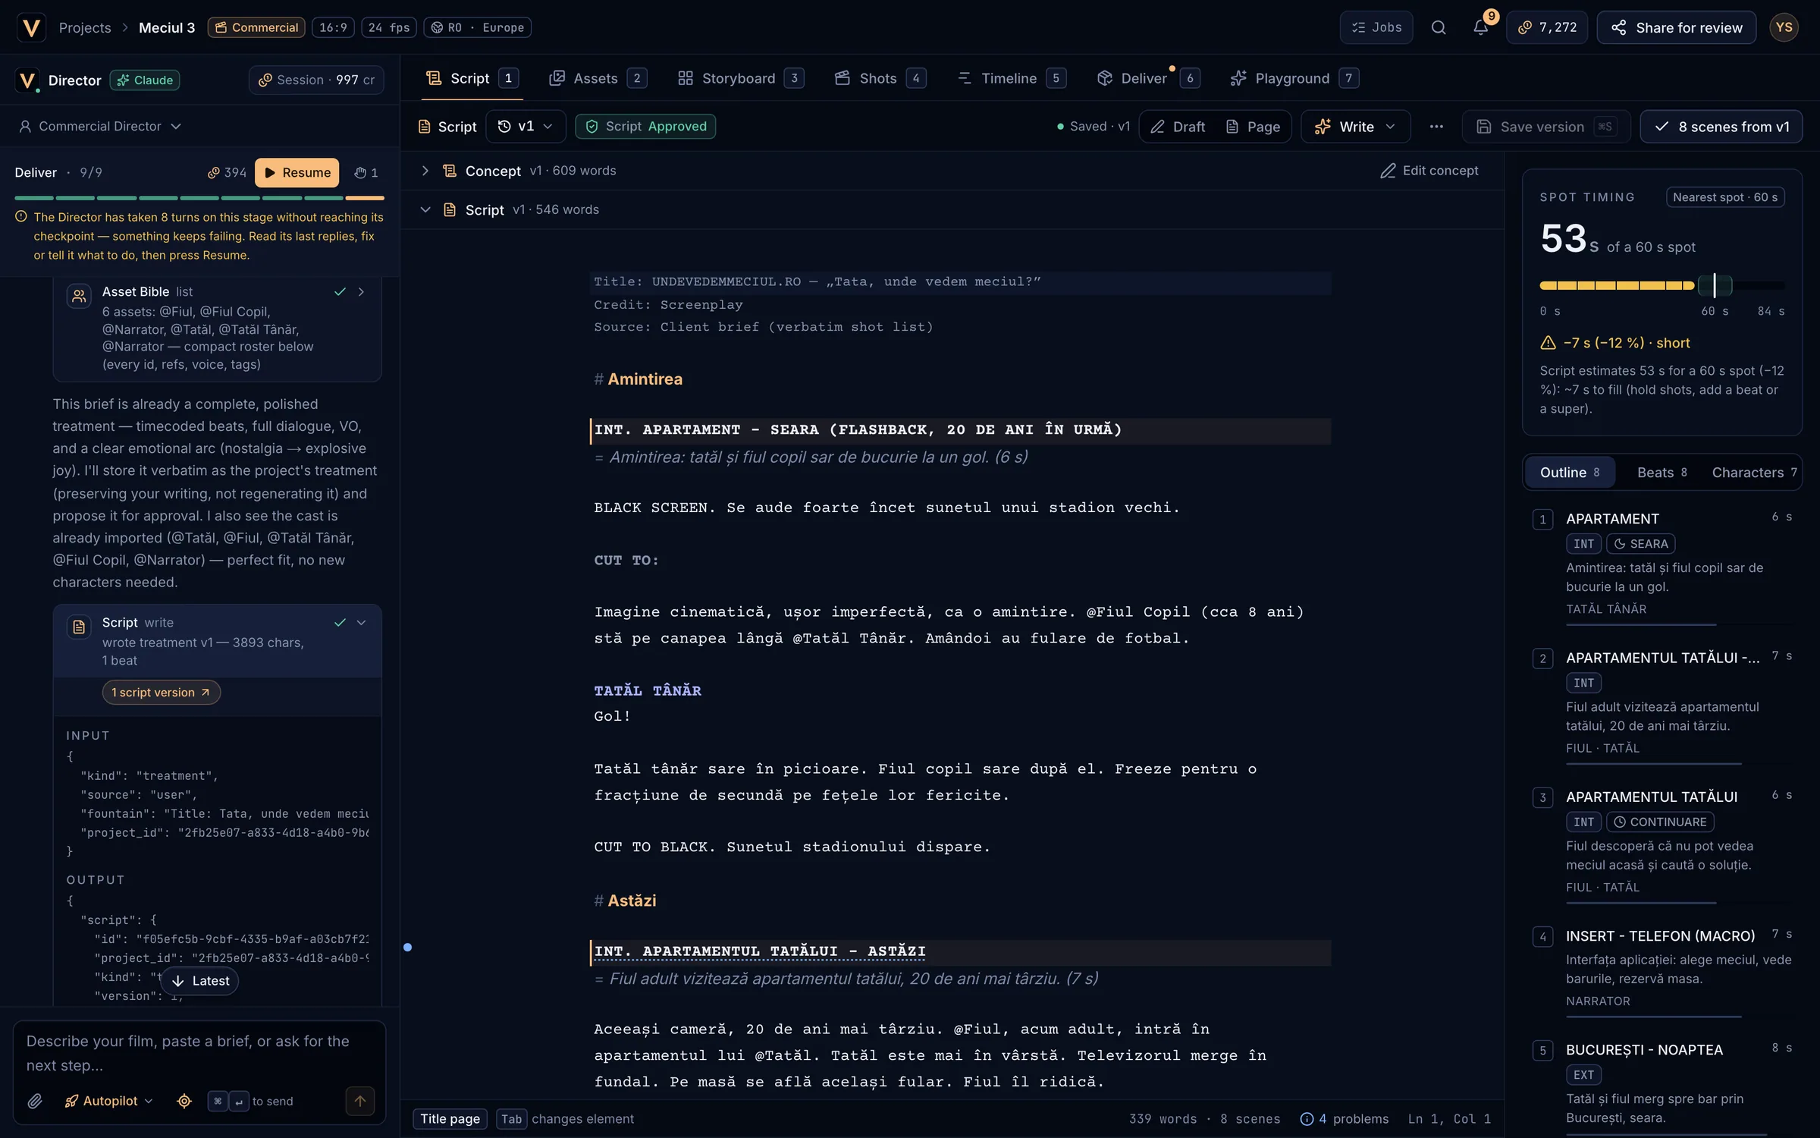Screen dimensions: 1820x1138
Task: Click the V app logo in the top bar
Action: coord(31,27)
